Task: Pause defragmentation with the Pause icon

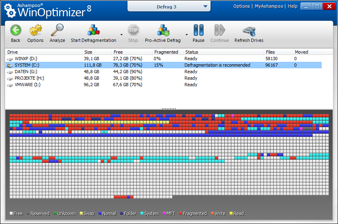Action: click(x=199, y=30)
